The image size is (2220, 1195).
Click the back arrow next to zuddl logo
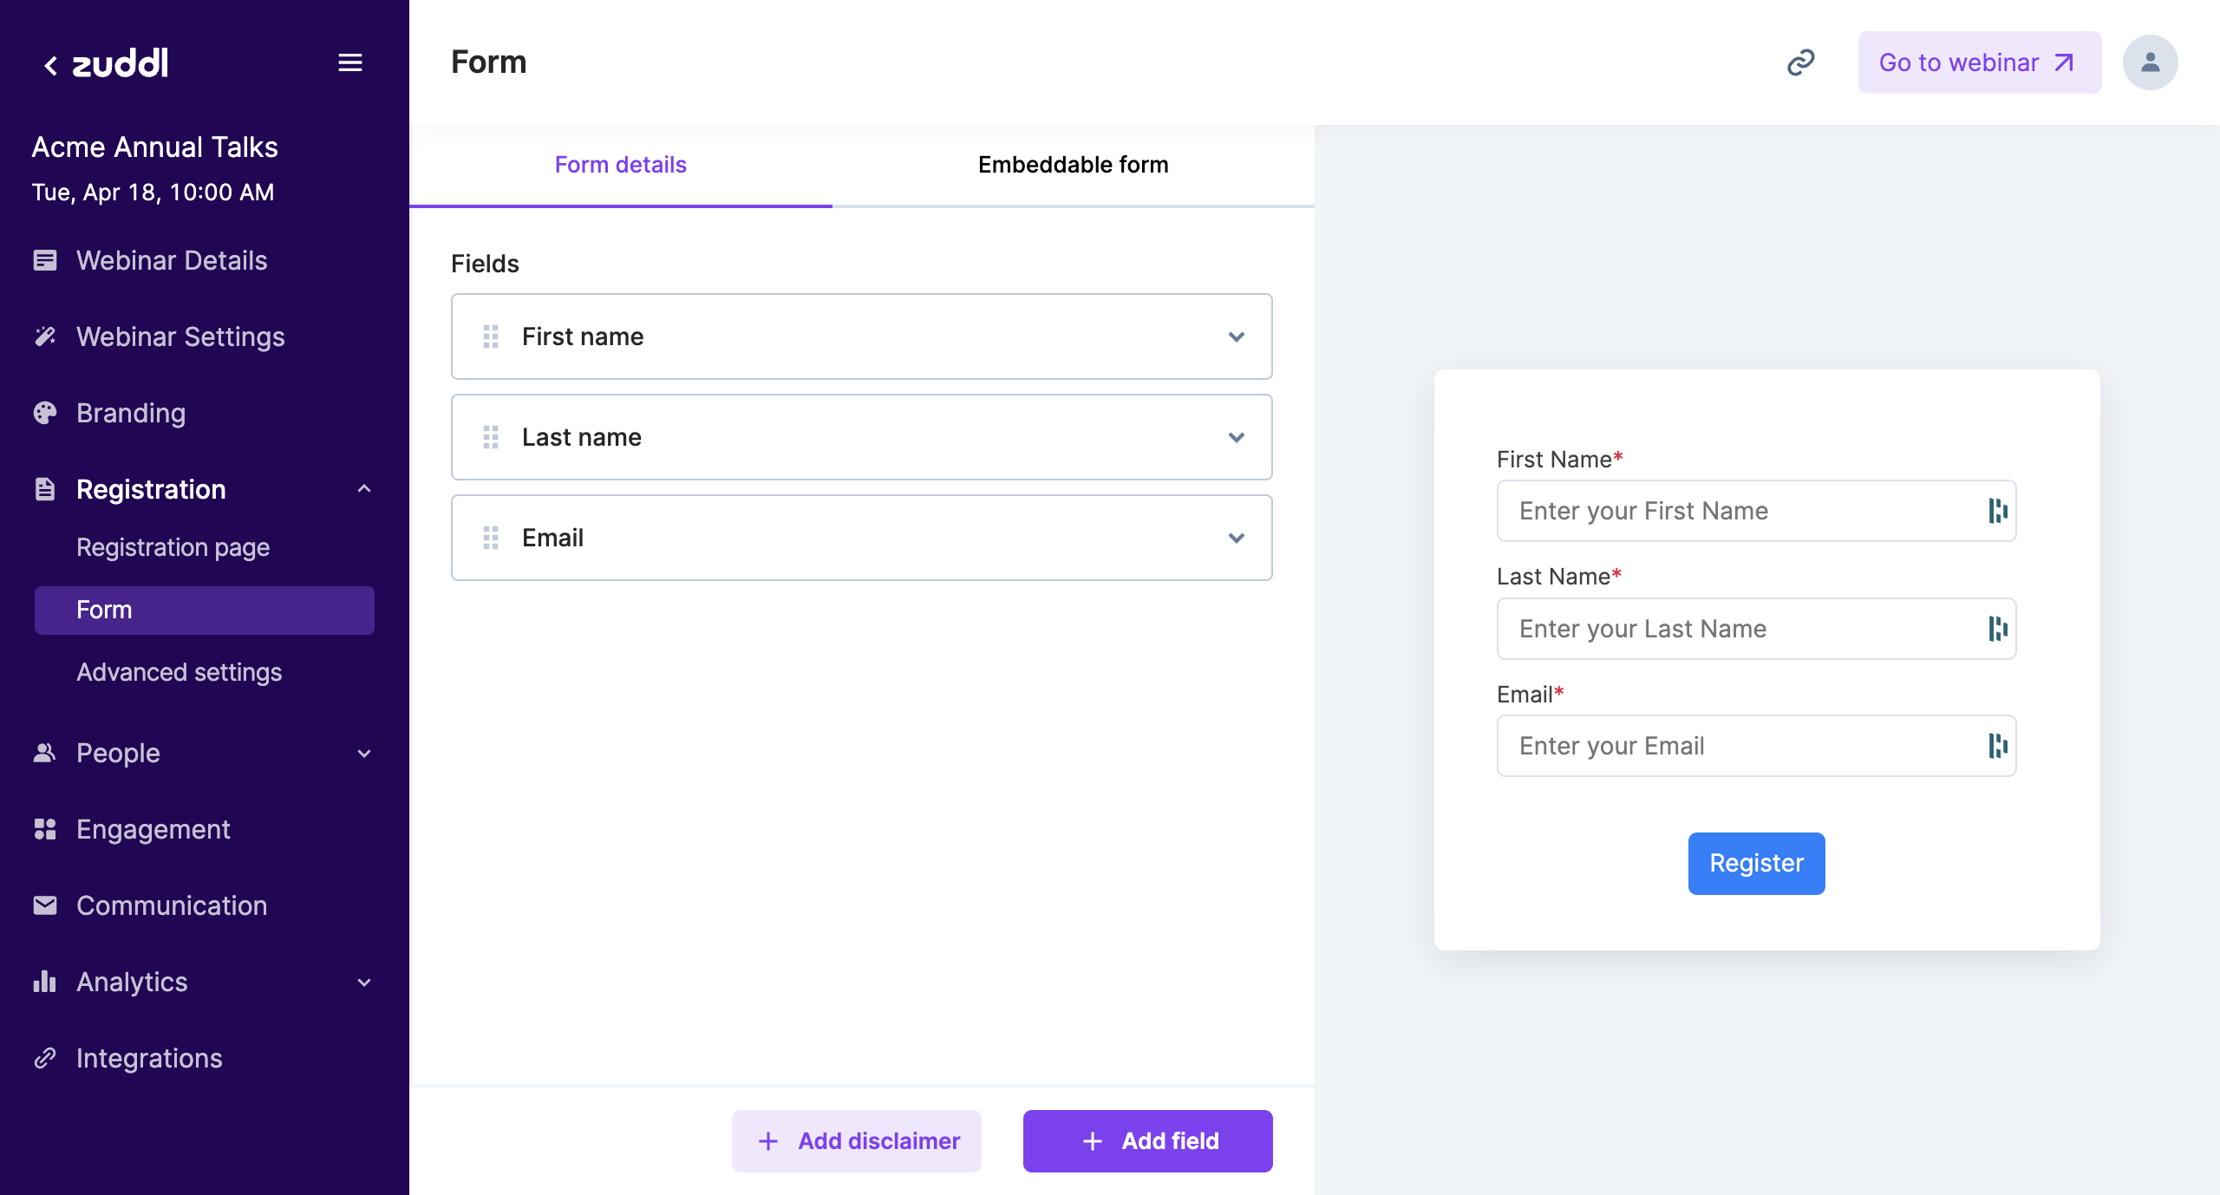pos(50,64)
